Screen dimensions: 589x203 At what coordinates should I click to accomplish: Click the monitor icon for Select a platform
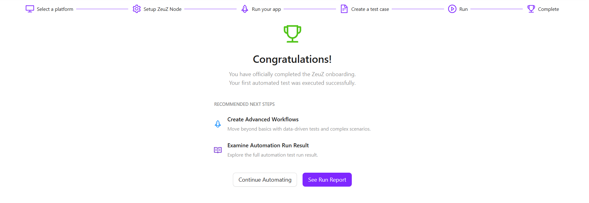(x=30, y=9)
